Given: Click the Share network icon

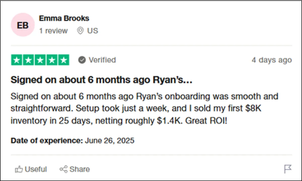Looking at the screenshot, I should 63,169.
